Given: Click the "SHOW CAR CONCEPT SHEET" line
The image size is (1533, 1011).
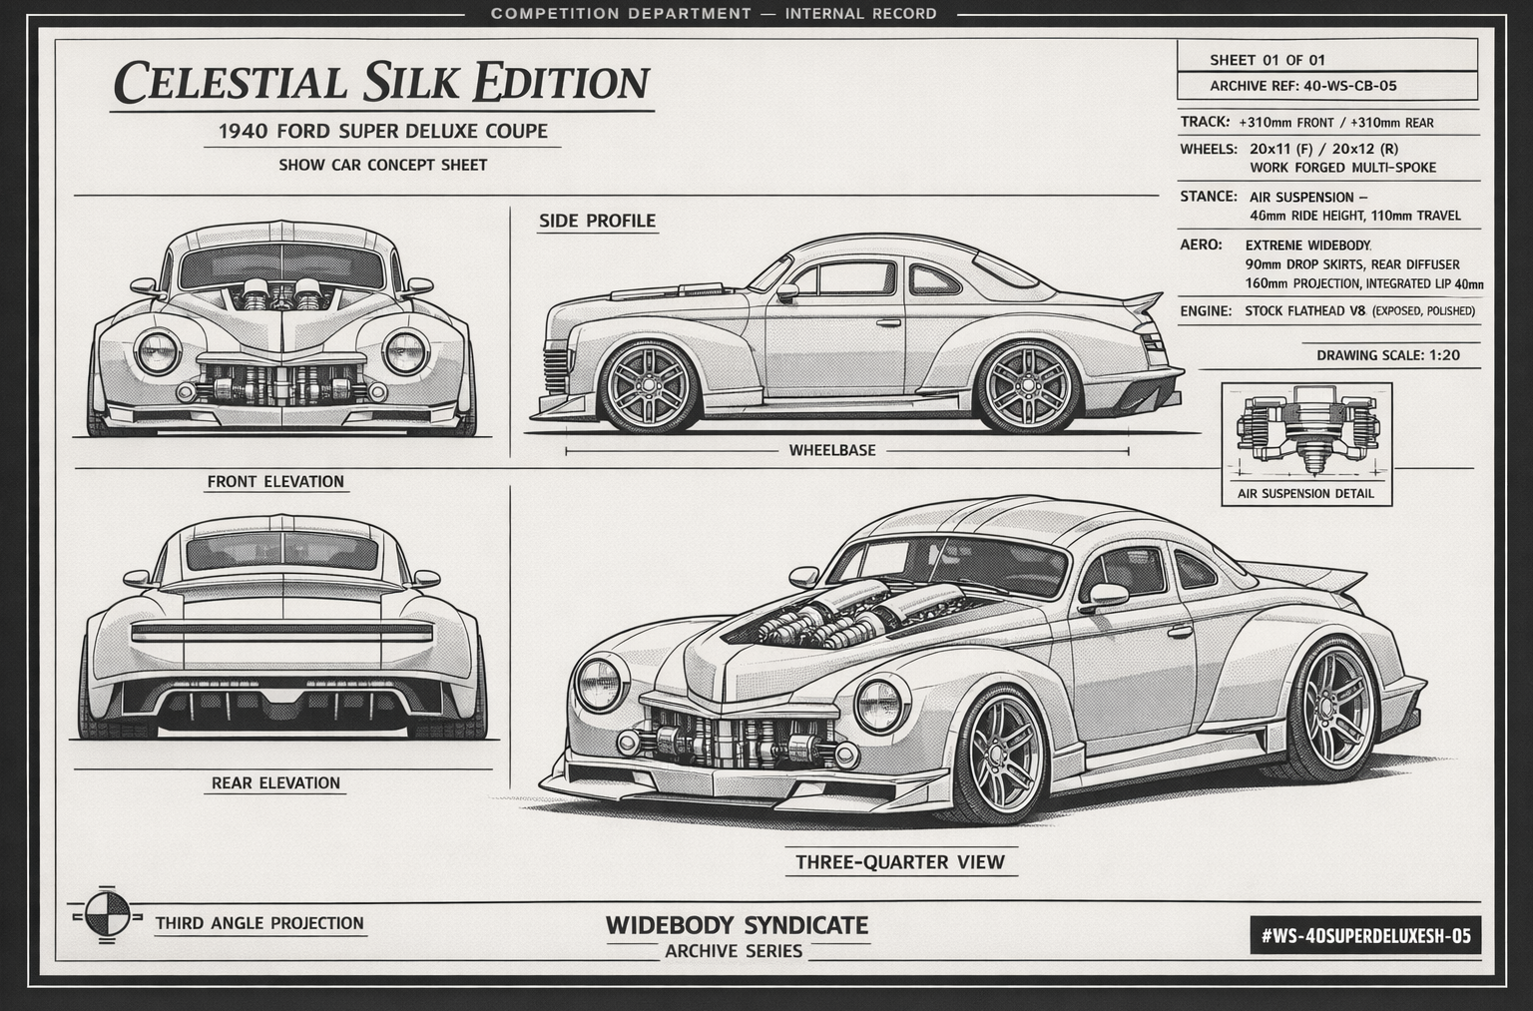Looking at the screenshot, I should coord(383,165).
